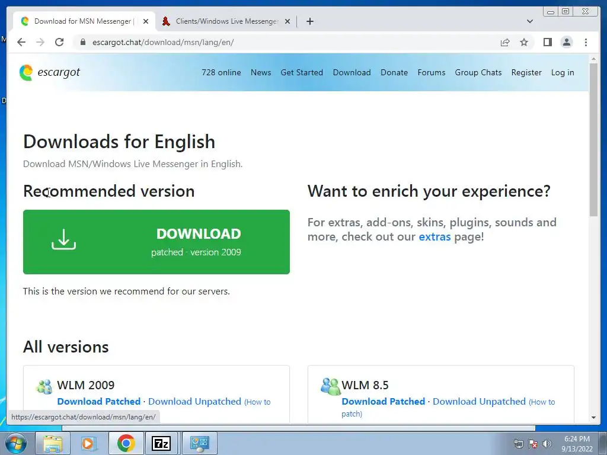Click the WLM 8.5 buddy icon

click(x=330, y=386)
